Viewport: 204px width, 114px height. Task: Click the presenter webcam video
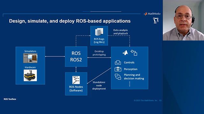pyautogui.click(x=184, y=20)
